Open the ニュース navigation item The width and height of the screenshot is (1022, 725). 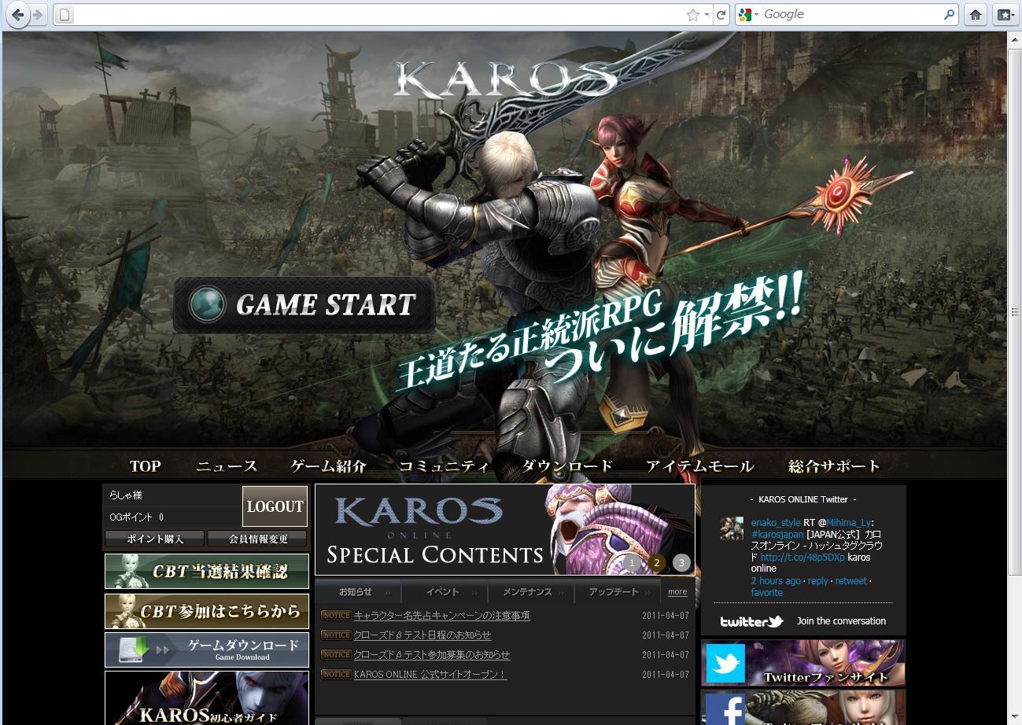pyautogui.click(x=227, y=466)
